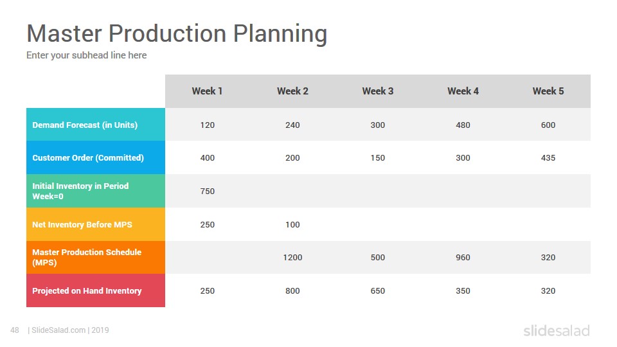Select Week 1 demand forecast value 120
Viewport: 617px width, 347px height.
click(208, 125)
